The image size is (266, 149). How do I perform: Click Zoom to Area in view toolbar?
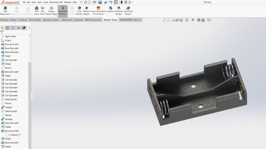[x=168, y=20]
